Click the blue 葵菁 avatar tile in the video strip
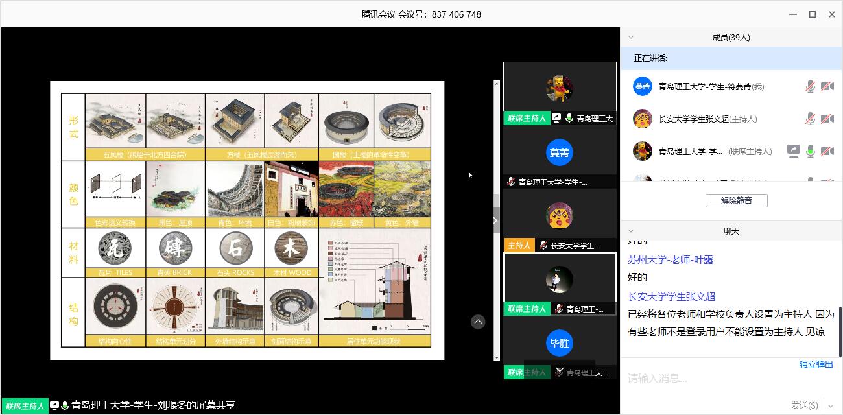The height and width of the screenshot is (415, 843). tap(559, 153)
